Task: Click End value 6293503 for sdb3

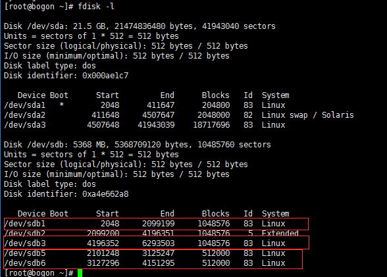Action: [158, 243]
